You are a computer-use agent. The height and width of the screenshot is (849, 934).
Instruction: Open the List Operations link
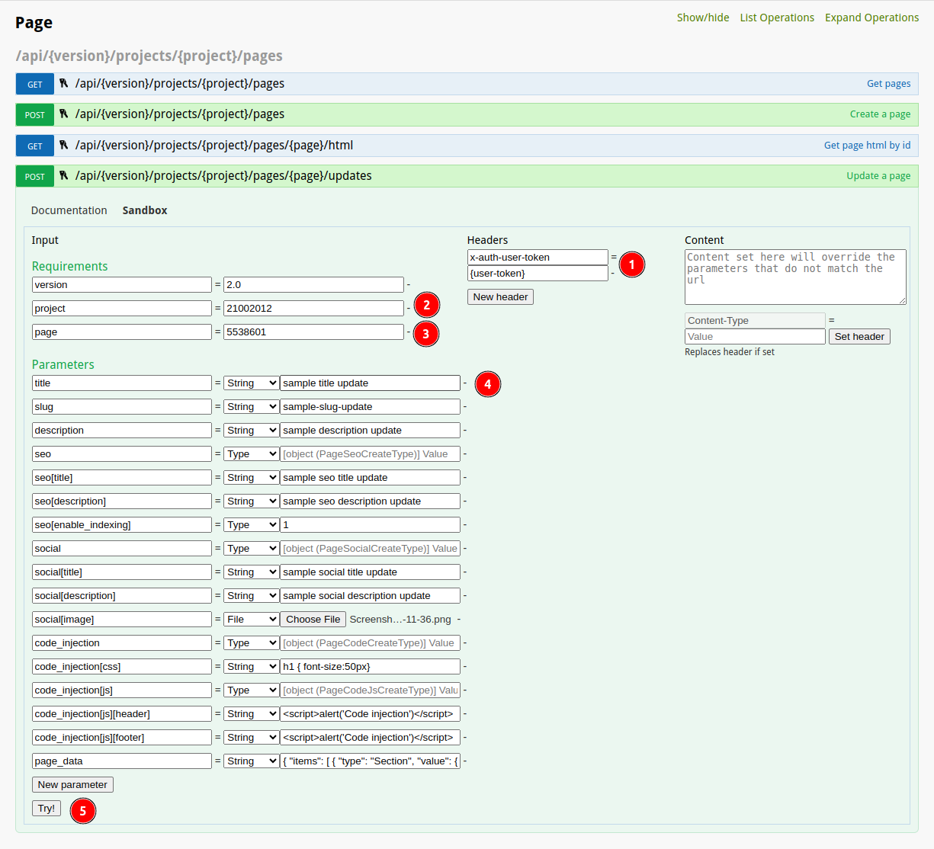tap(777, 17)
